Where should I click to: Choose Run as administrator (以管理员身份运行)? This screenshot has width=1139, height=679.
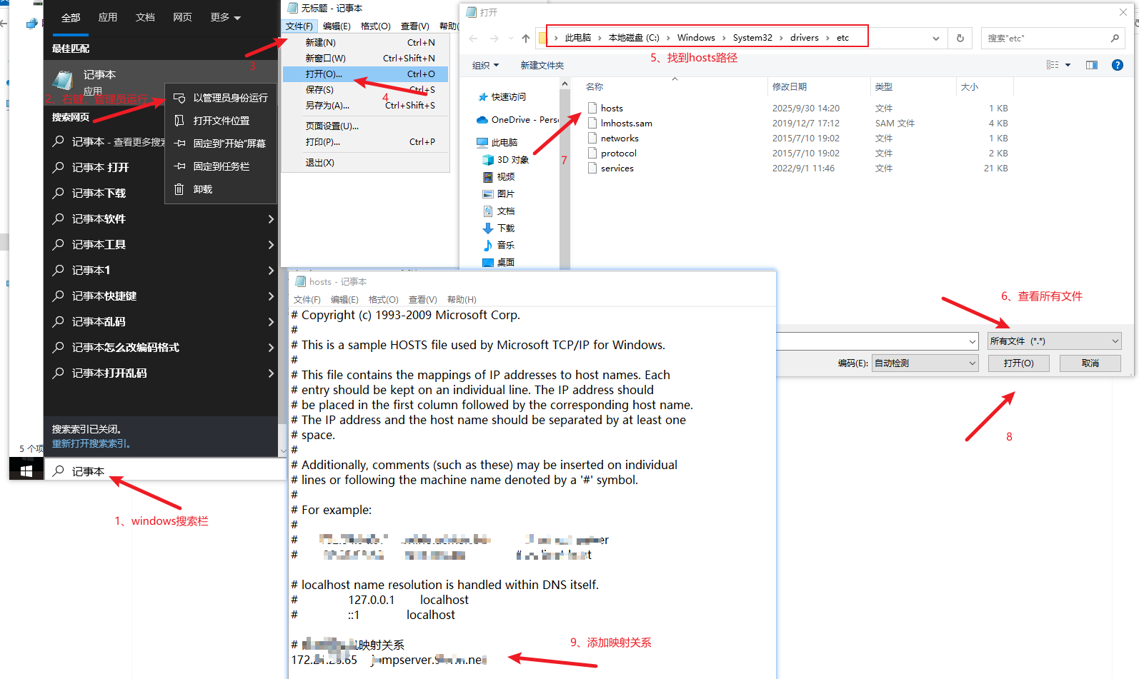pyautogui.click(x=222, y=98)
